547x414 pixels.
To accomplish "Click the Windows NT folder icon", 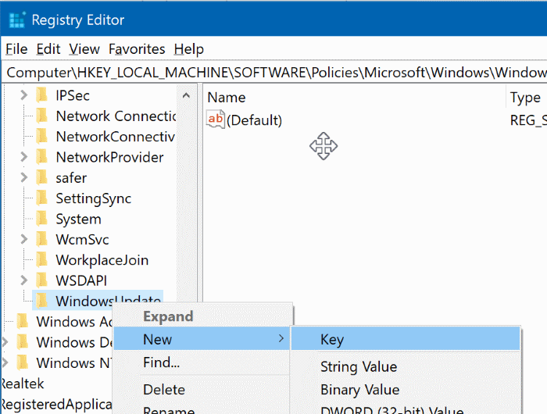I will pos(23,362).
